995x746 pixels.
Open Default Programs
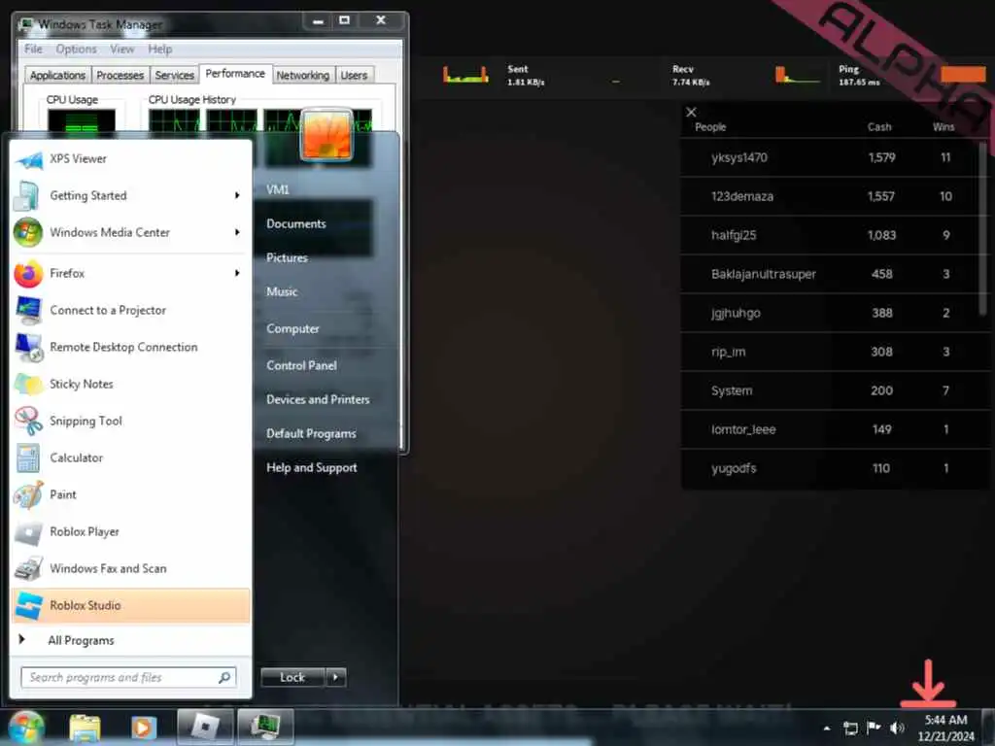click(311, 434)
